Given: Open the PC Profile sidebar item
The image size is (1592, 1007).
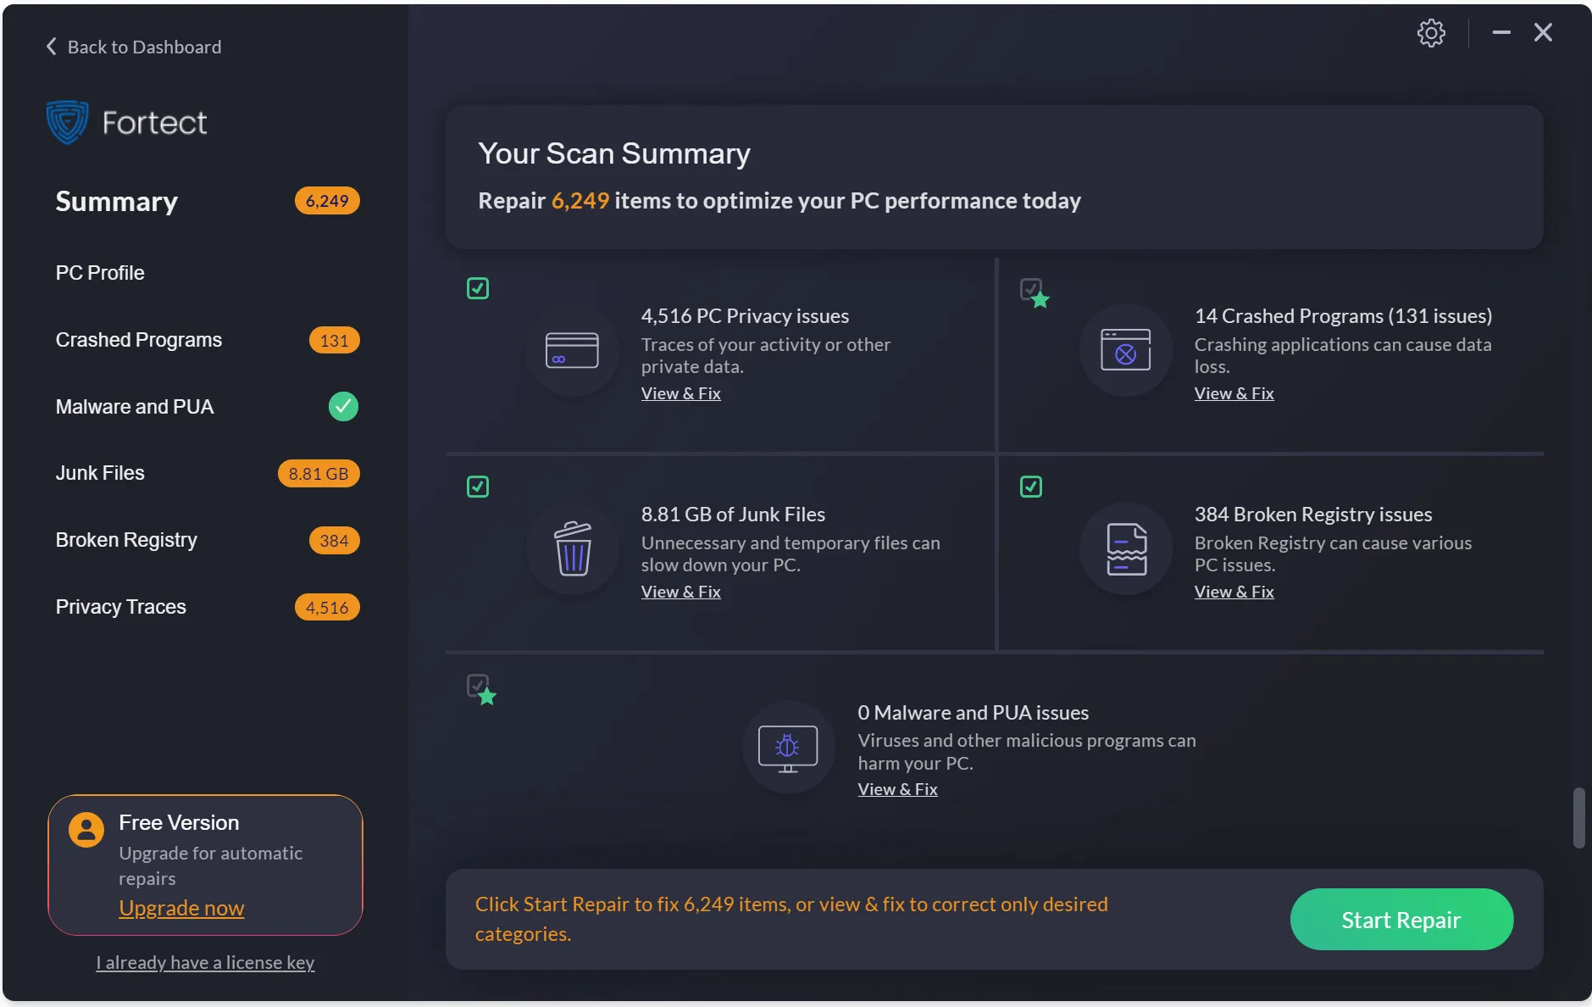Looking at the screenshot, I should 100,273.
